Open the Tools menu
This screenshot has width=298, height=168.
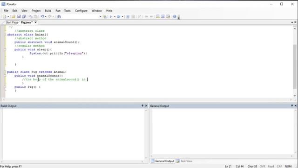coord(67,11)
